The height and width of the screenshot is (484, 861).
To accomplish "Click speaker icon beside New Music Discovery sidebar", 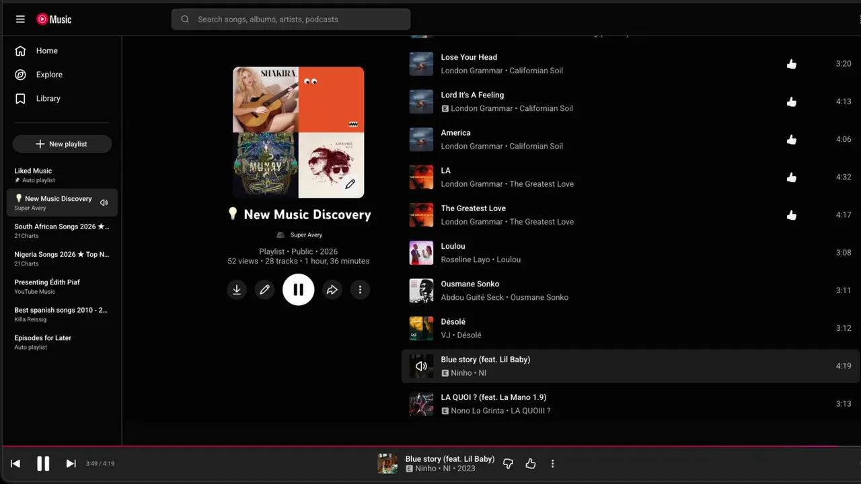I will click(104, 202).
